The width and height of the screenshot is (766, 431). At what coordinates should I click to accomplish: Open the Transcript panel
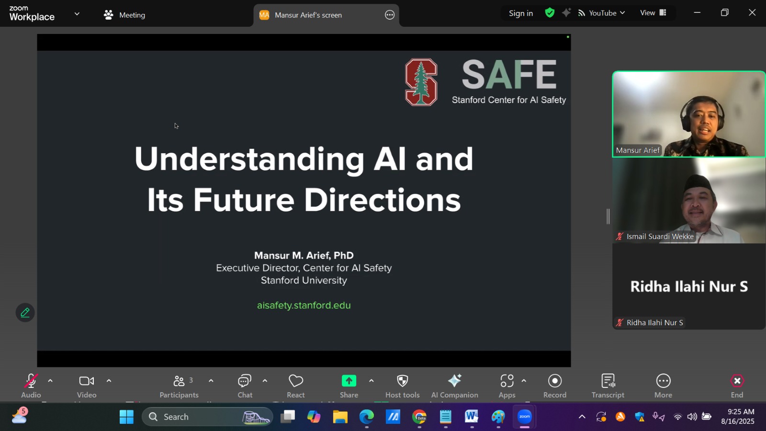(608, 386)
